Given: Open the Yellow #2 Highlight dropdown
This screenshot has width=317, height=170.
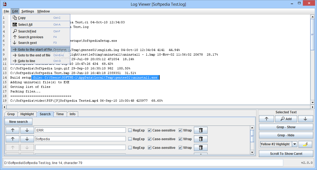Looking at the screenshot, I should [295, 144].
